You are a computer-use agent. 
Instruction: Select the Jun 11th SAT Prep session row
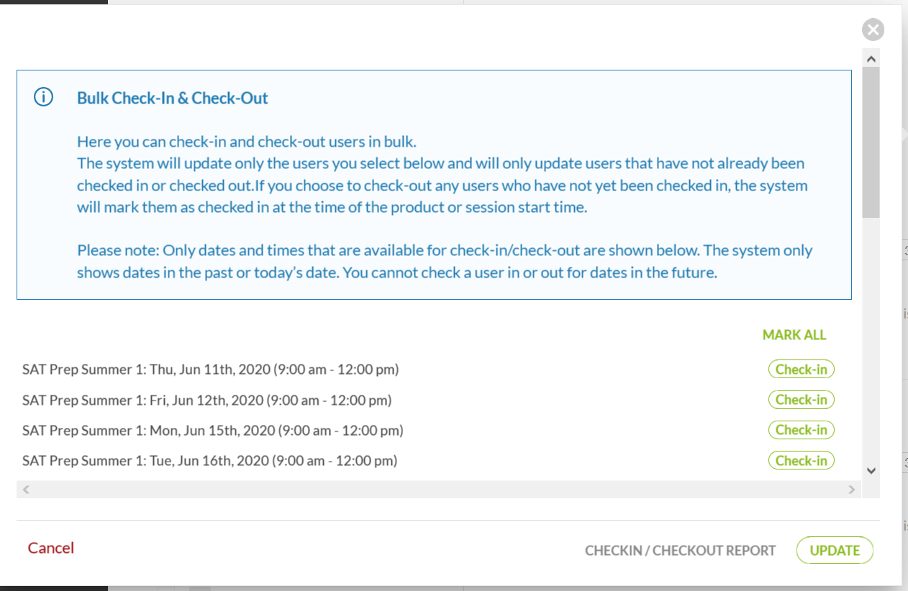tap(210, 369)
